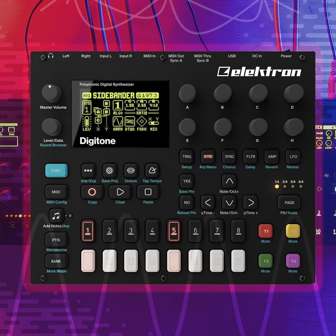Toggle step key 4
336x336 pixels.
click(152, 231)
